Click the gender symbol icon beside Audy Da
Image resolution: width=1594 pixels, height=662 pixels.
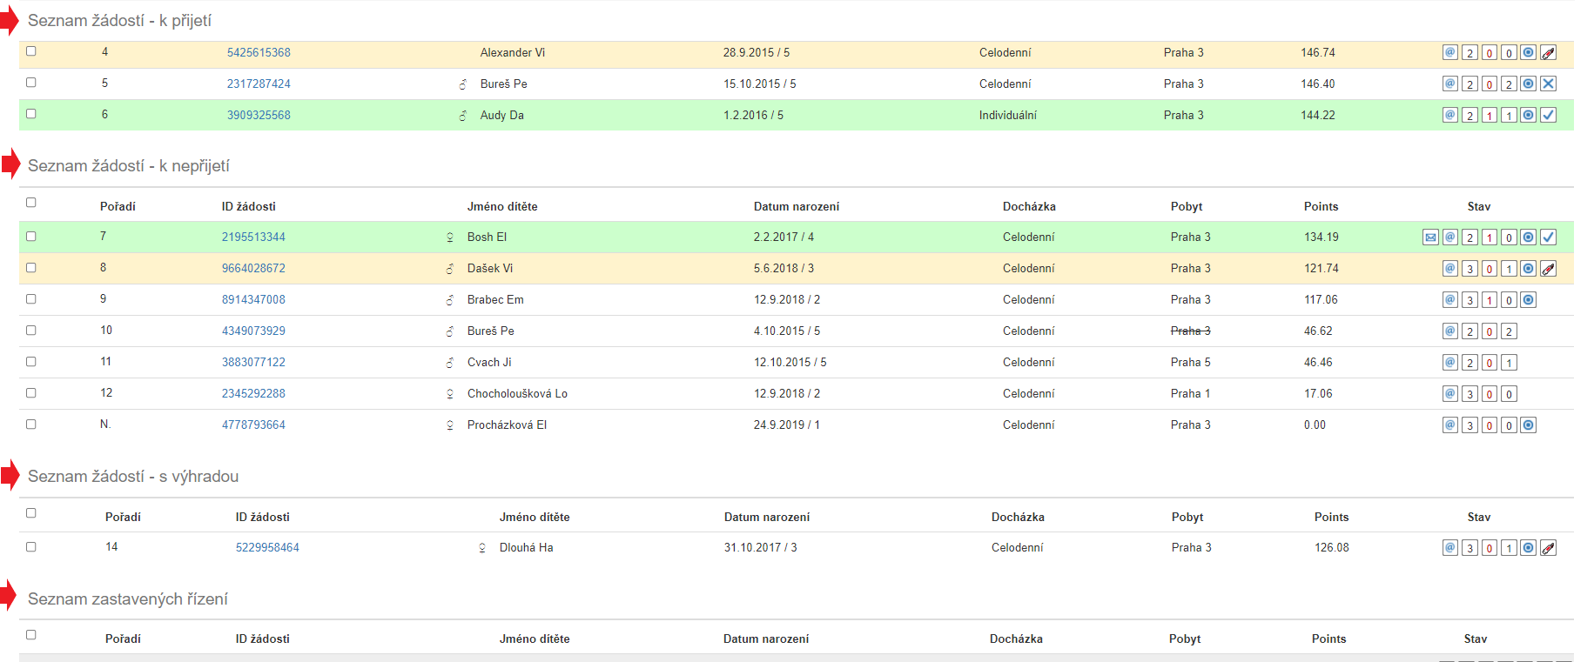tap(463, 116)
